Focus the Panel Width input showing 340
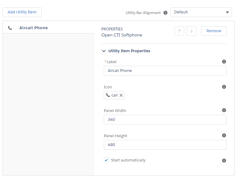The height and width of the screenshot is (180, 238). [165, 120]
